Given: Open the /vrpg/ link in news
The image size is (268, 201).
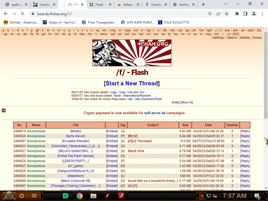Looking at the screenshot, I should (x=113, y=92).
